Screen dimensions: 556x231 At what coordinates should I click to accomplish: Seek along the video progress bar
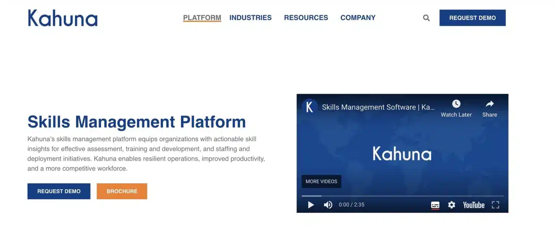(x=402, y=196)
